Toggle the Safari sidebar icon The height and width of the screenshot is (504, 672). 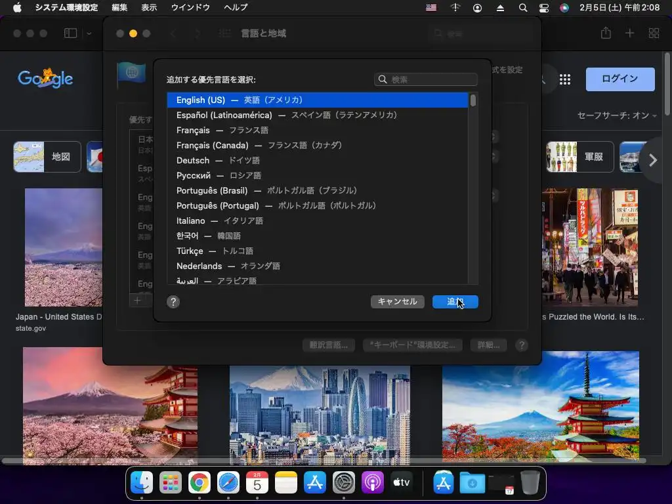(70, 33)
